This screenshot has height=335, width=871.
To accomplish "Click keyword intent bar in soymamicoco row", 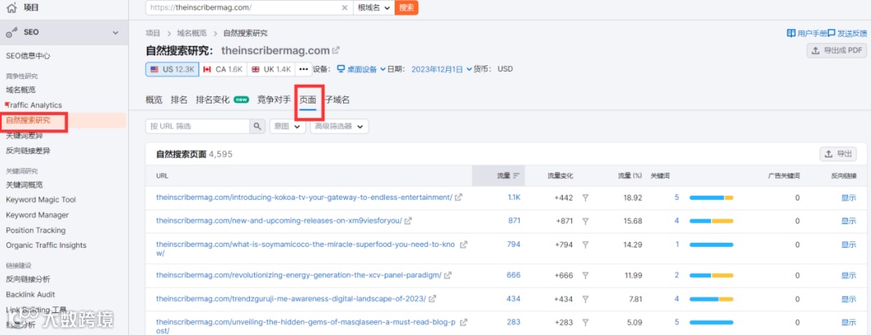I will [711, 245].
